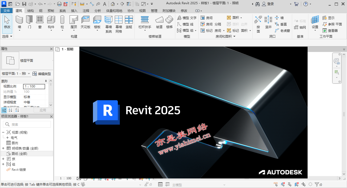Click the project browser 搜索 search field
Screen dimensions: 347x188
pyautogui.click(x=27, y=124)
